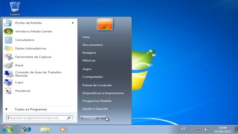Open Jogos from the Start menu
The width and height of the screenshot is (238, 134).
click(x=87, y=69)
